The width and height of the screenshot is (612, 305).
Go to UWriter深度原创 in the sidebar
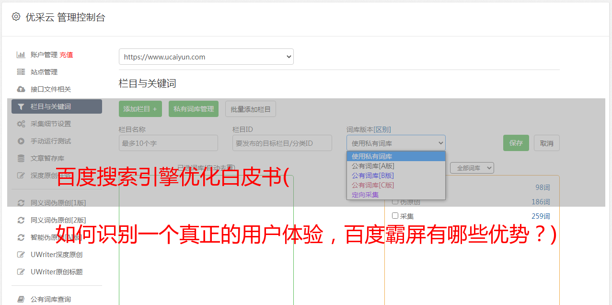point(57,255)
